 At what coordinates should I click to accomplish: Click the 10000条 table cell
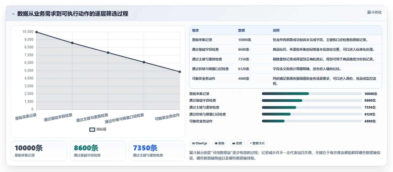point(245,40)
